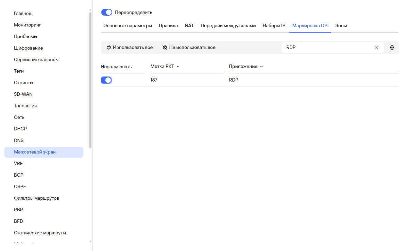407x251 pixels.
Task: Open Фильтры маршрутов in the sidebar
Action: click(x=36, y=198)
